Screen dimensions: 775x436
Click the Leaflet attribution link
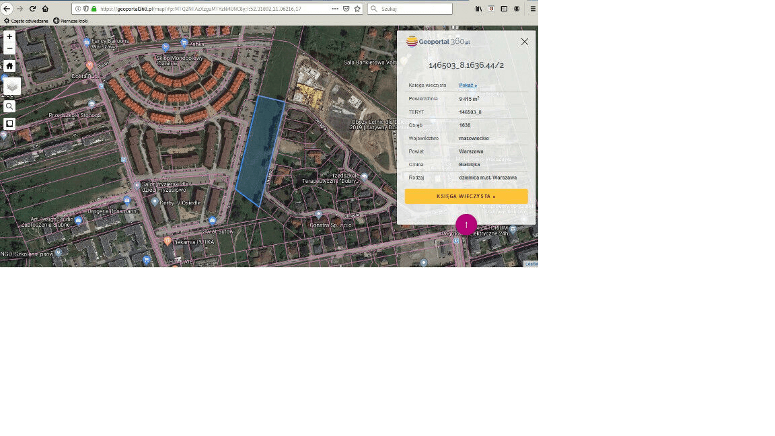tap(531, 264)
